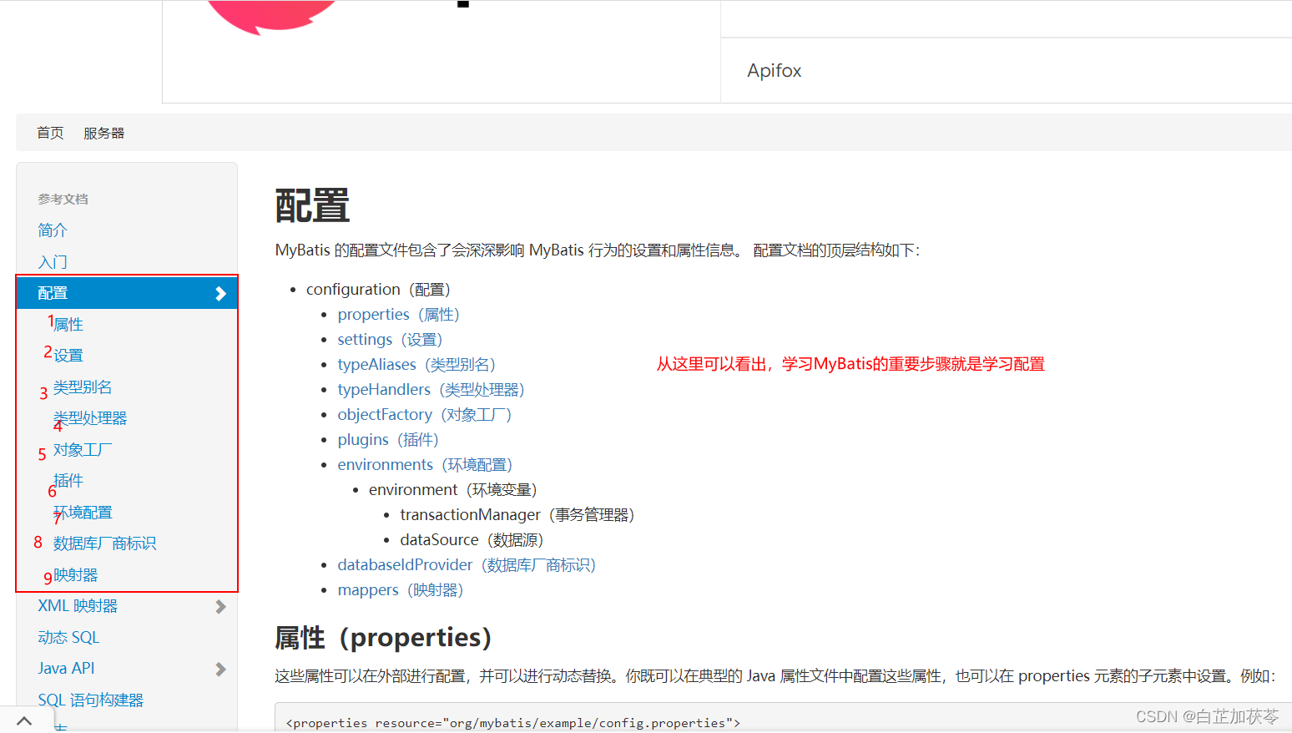Expand the Java API section chevron

tap(220, 668)
